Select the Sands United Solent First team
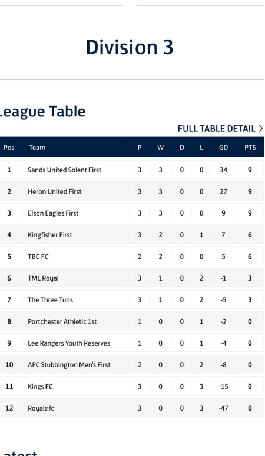The image size is (265, 456). point(64,170)
